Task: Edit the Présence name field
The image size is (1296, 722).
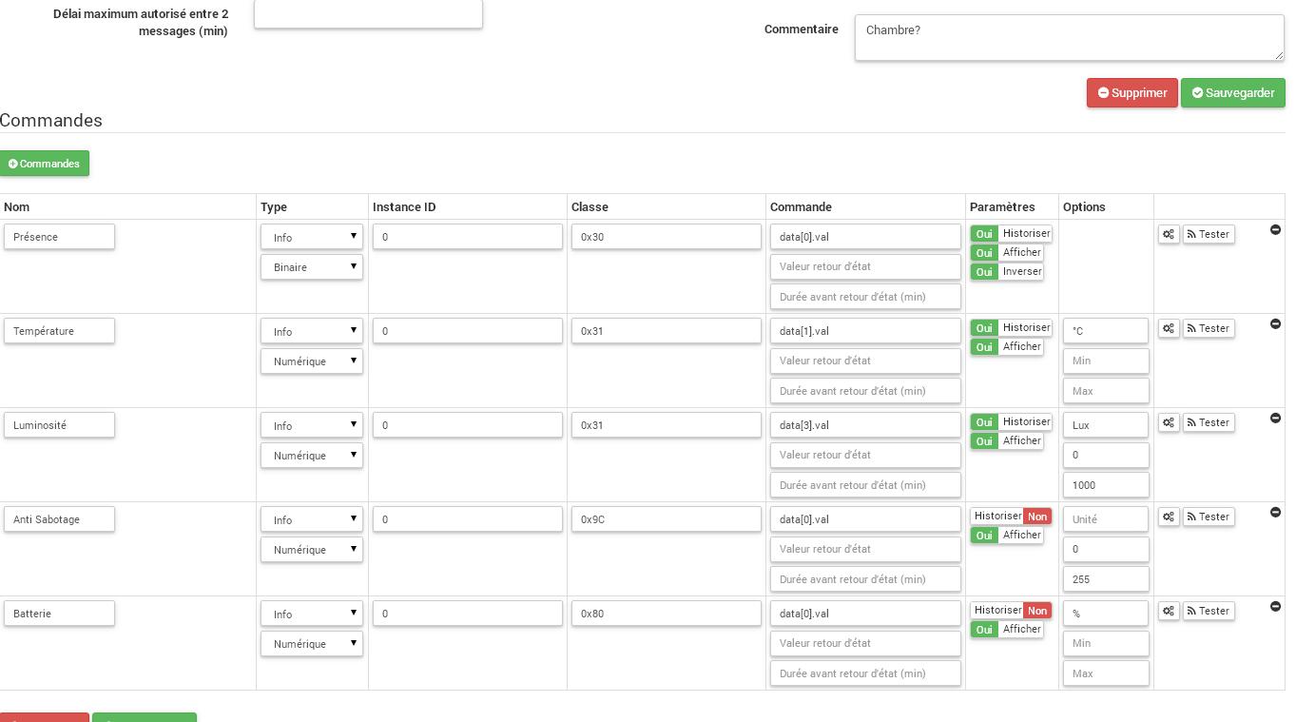Action: [59, 237]
